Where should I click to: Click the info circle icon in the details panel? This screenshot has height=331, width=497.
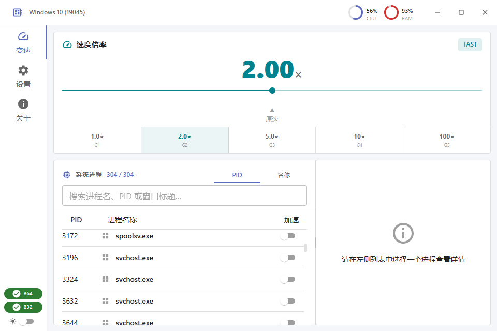click(x=403, y=233)
